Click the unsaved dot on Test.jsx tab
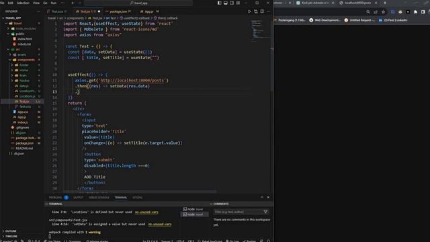 click(x=99, y=11)
